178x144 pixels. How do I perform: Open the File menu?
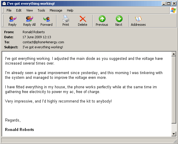(9, 10)
